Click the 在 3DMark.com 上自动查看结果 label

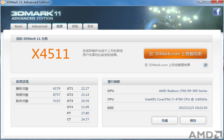pos(167,65)
